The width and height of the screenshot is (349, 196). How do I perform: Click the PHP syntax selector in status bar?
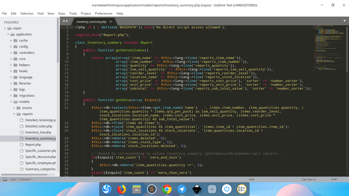tap(334, 179)
